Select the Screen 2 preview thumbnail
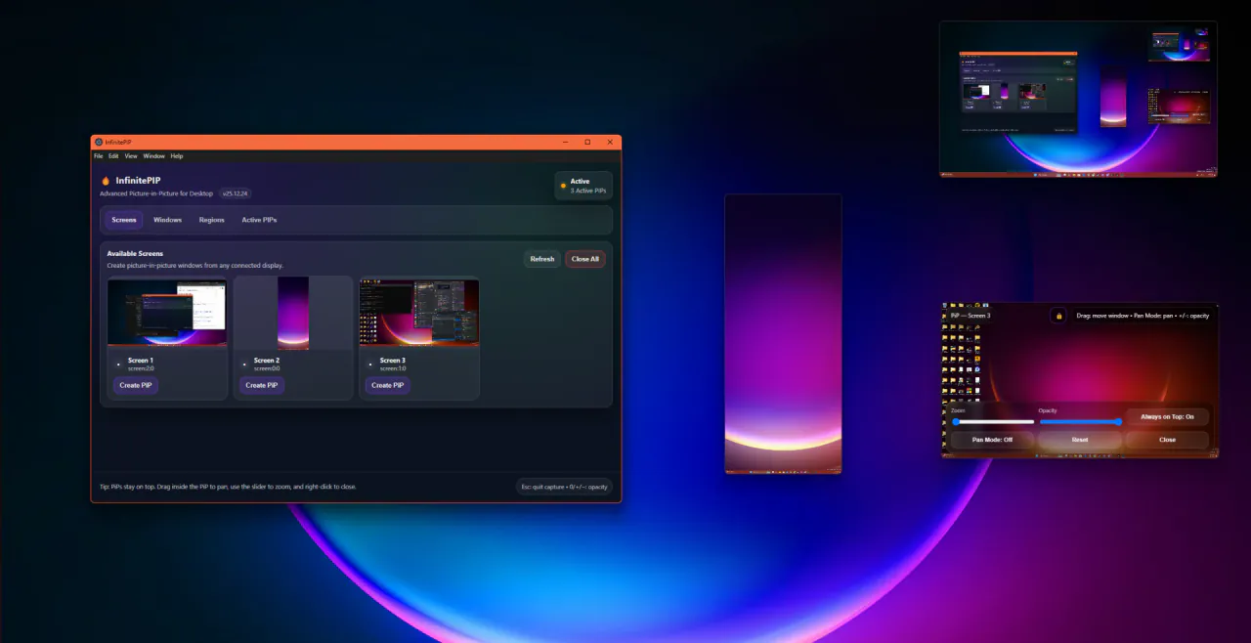The height and width of the screenshot is (643, 1251). click(293, 313)
